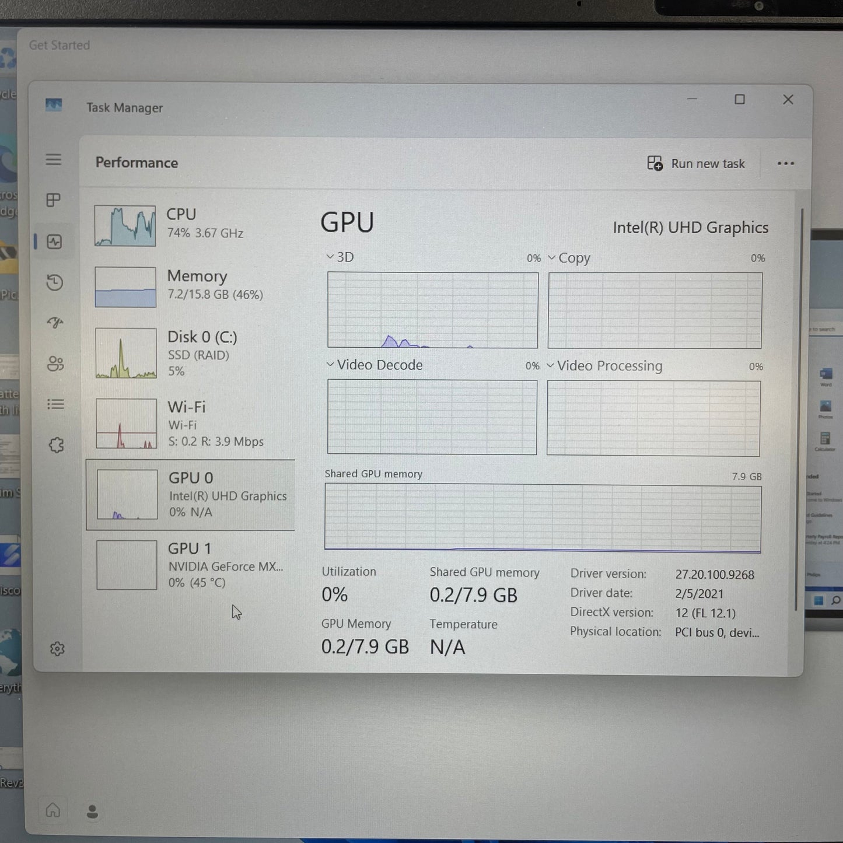Open the Details page icon

coord(56,404)
